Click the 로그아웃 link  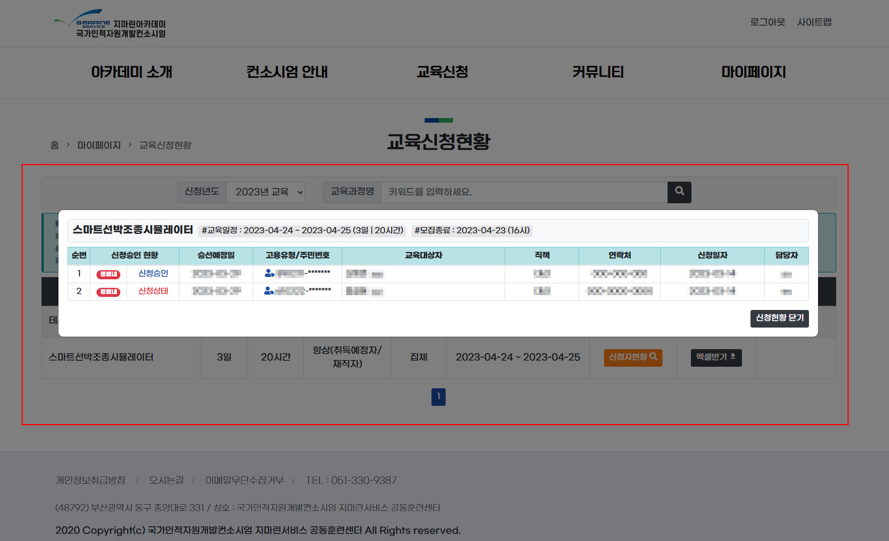pyautogui.click(x=767, y=22)
